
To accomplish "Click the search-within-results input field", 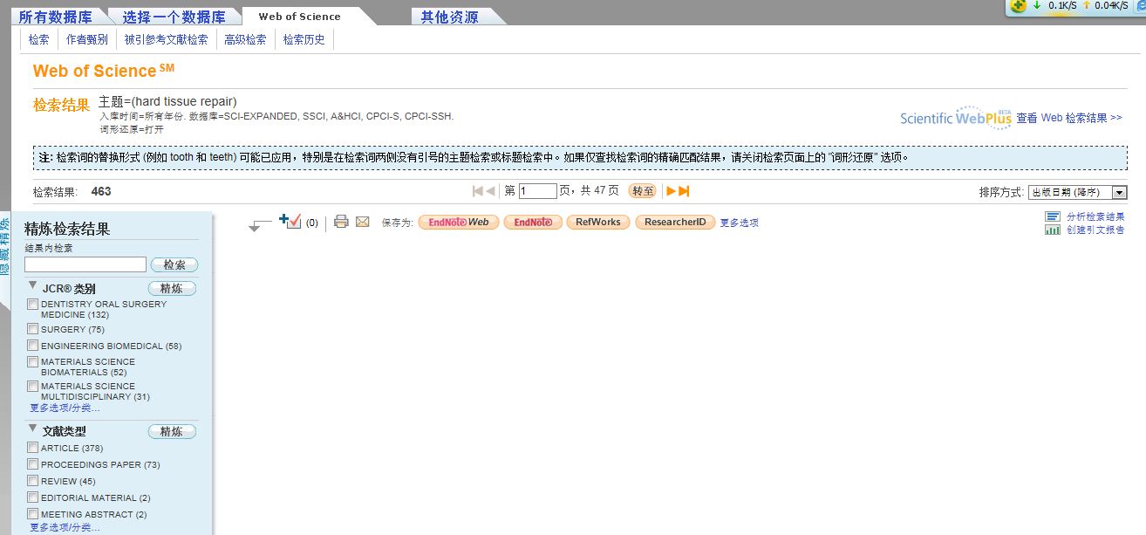I will [85, 264].
